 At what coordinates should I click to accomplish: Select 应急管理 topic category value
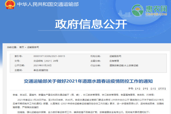pyautogui.click(x=114, y=61)
